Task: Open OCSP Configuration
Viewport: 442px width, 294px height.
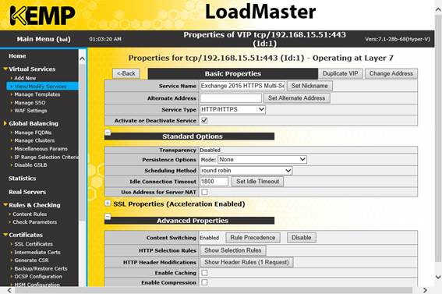Action: [x=38, y=277]
